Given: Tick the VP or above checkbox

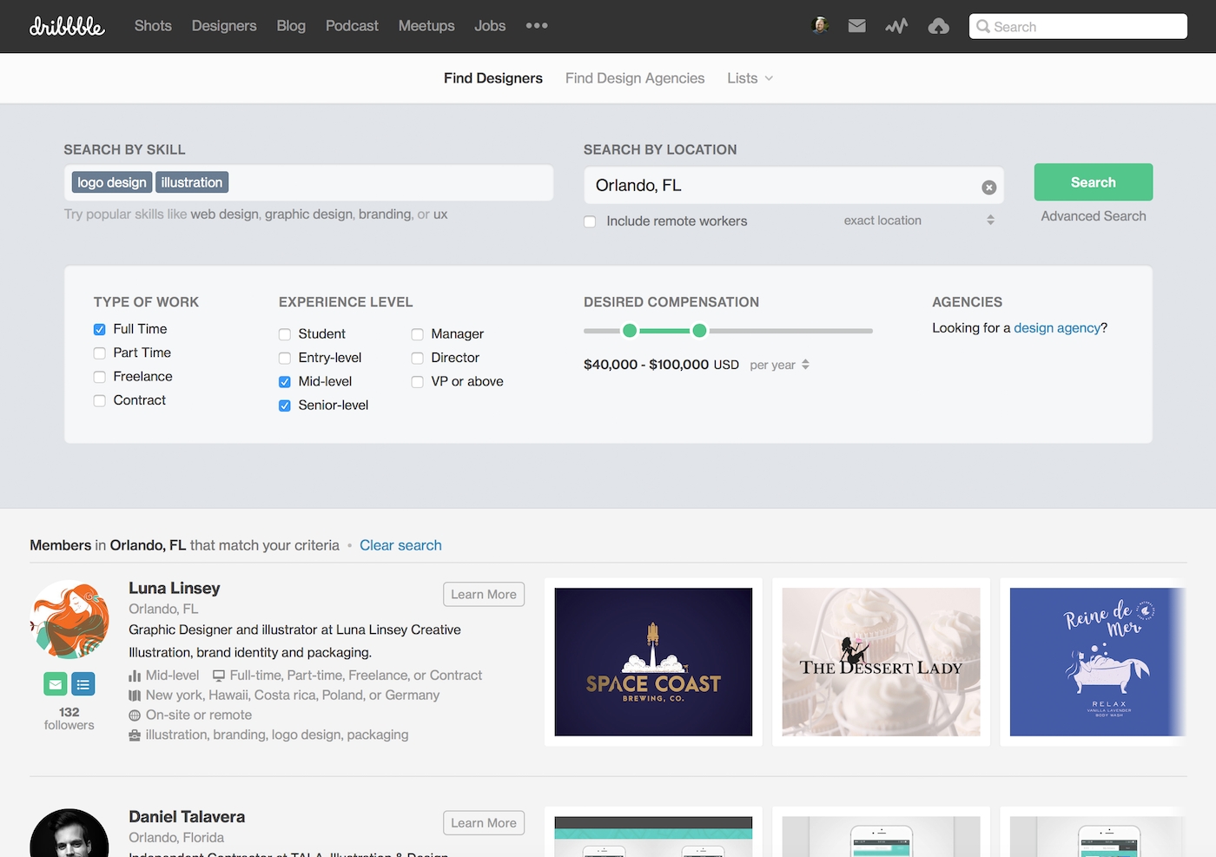Looking at the screenshot, I should coord(418,381).
